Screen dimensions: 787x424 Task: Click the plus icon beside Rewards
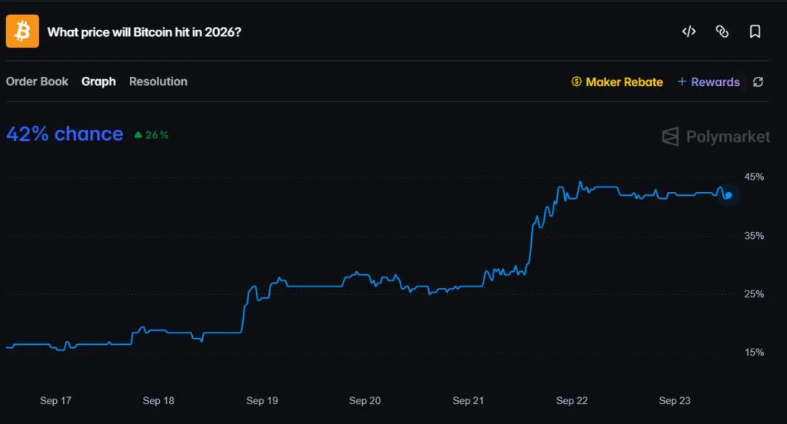(x=682, y=81)
